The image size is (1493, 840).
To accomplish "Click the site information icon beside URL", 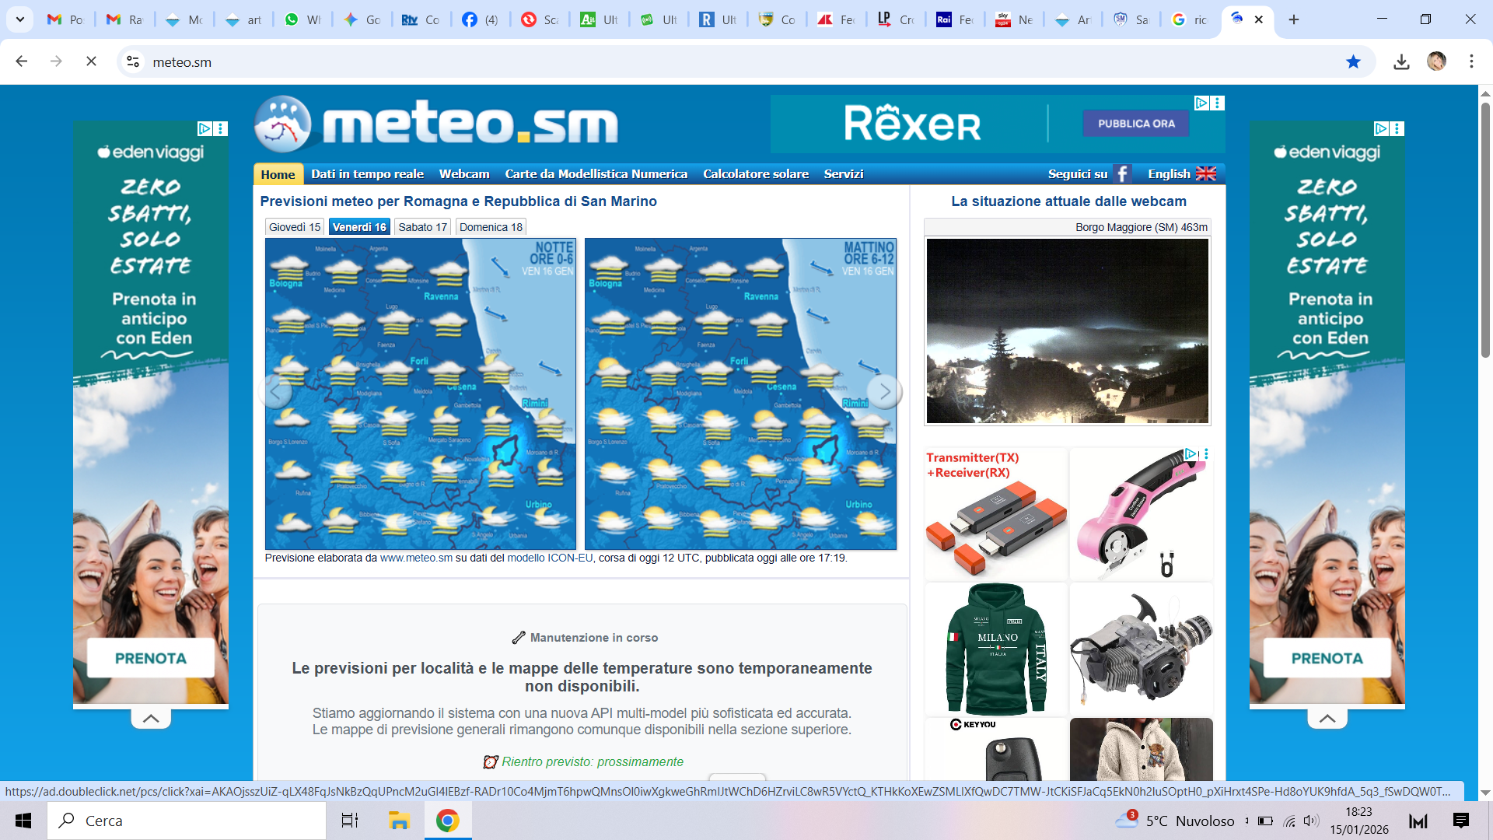I will click(x=133, y=62).
